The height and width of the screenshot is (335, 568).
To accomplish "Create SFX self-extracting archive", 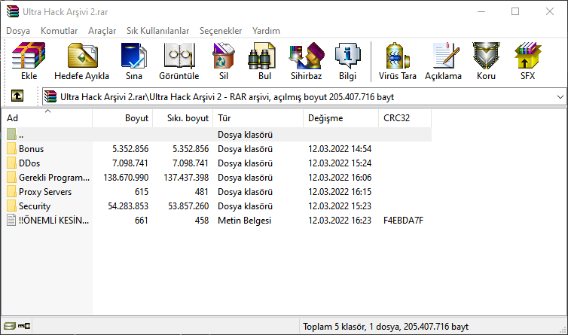I will (x=527, y=56).
